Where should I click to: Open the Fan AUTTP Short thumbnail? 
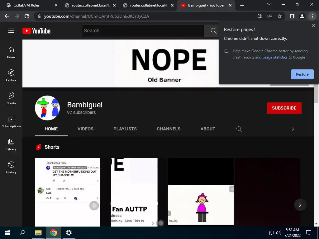point(134,192)
